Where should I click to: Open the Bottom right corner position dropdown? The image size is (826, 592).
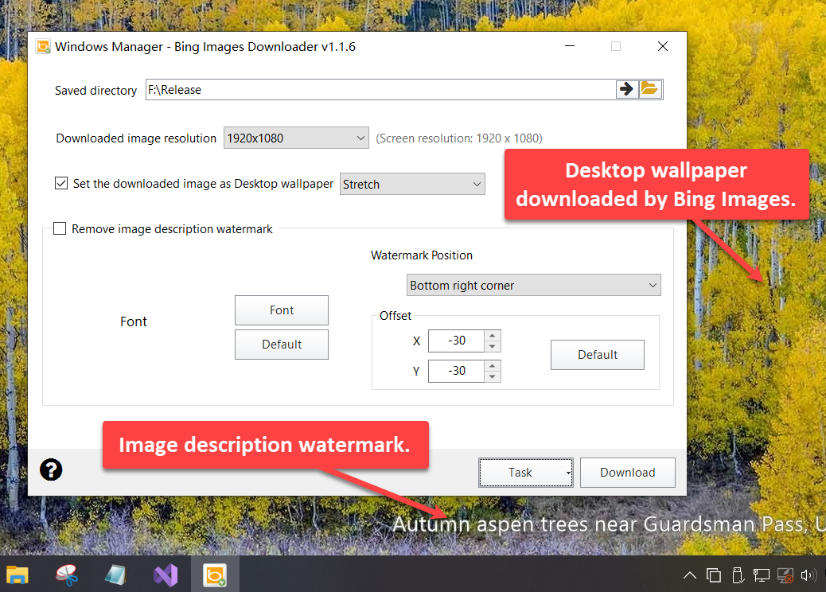534,285
